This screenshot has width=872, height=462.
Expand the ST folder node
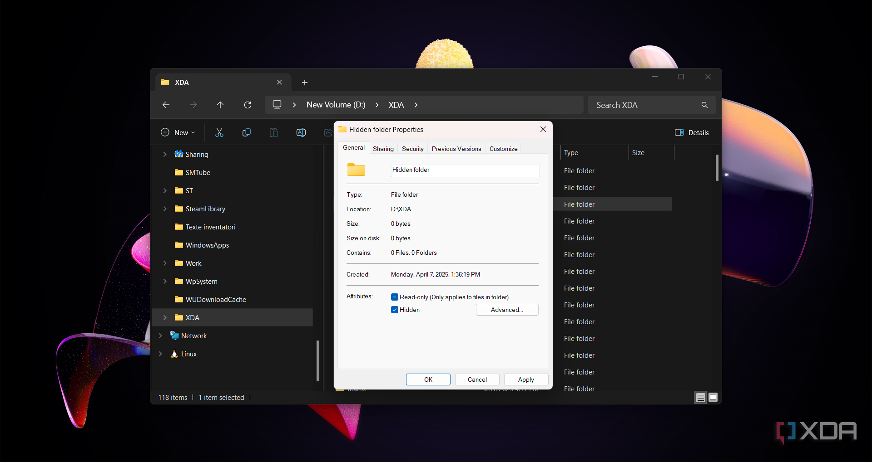[x=165, y=190]
